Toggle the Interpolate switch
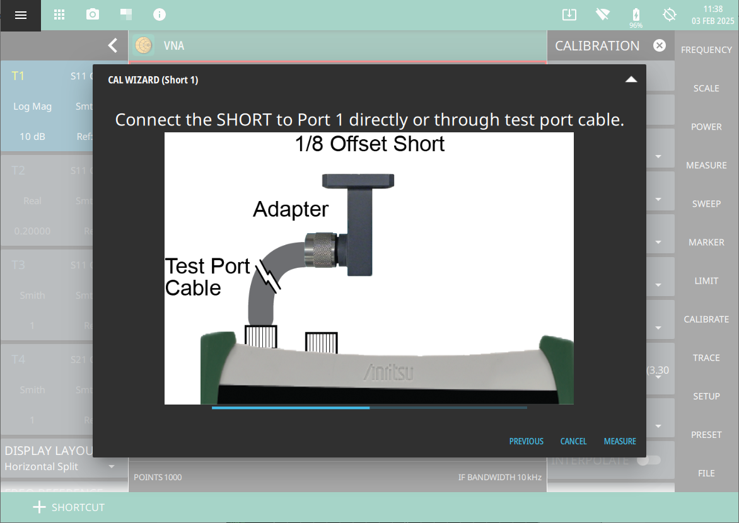Screen dimensions: 739x523 (x=648, y=460)
